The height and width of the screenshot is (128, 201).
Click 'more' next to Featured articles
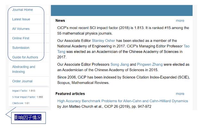[180, 94]
